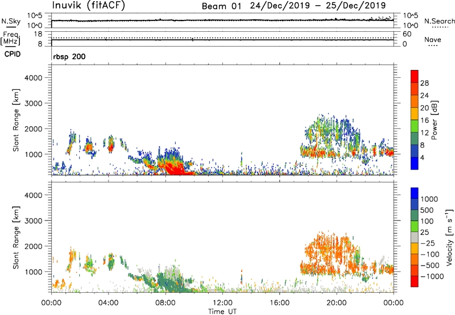
Task: Click the '60' tick on Nave axis
Action: tap(407, 34)
